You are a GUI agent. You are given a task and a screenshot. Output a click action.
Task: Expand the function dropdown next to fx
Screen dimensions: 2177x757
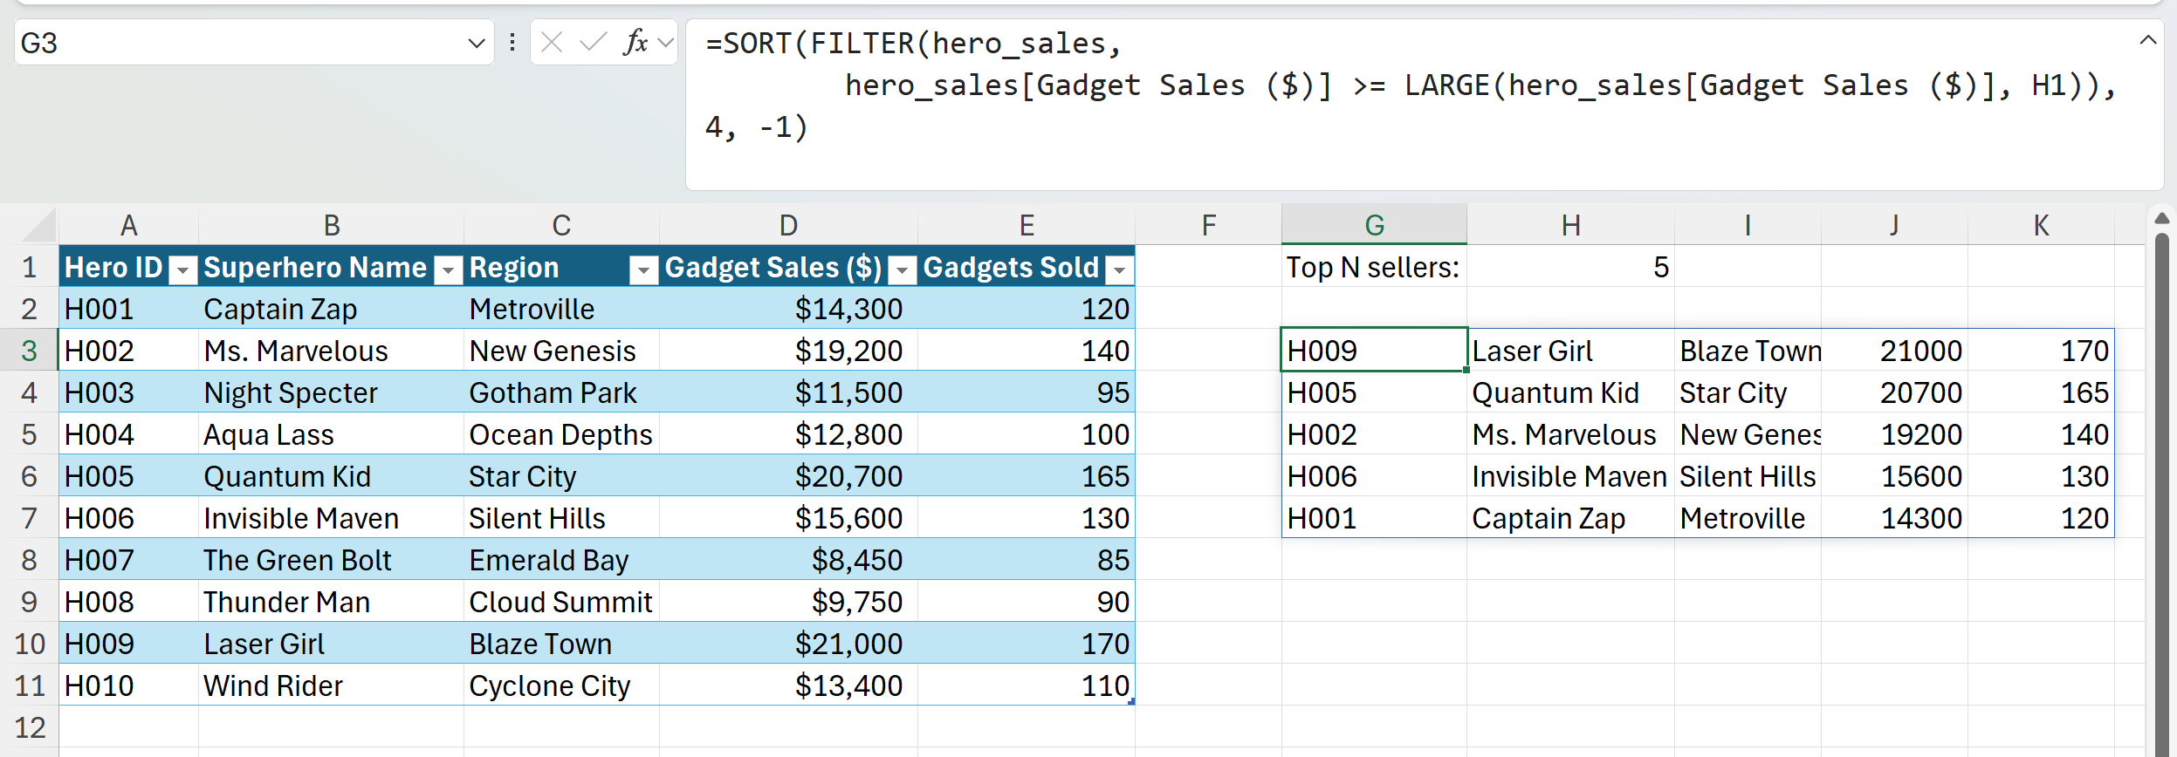(x=666, y=42)
